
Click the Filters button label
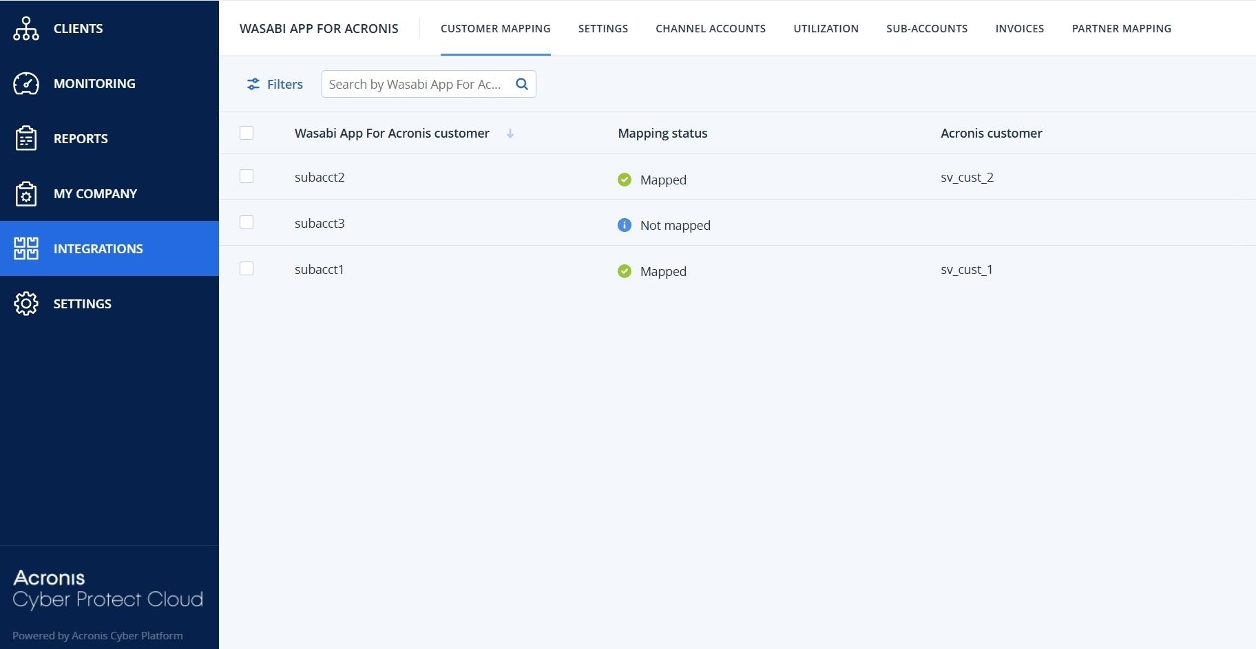coord(285,84)
